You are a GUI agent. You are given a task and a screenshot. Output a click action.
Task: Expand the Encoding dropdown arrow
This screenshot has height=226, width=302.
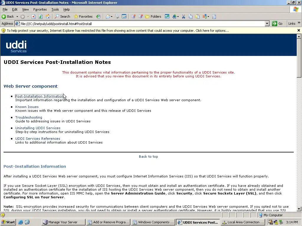(x=209, y=16)
